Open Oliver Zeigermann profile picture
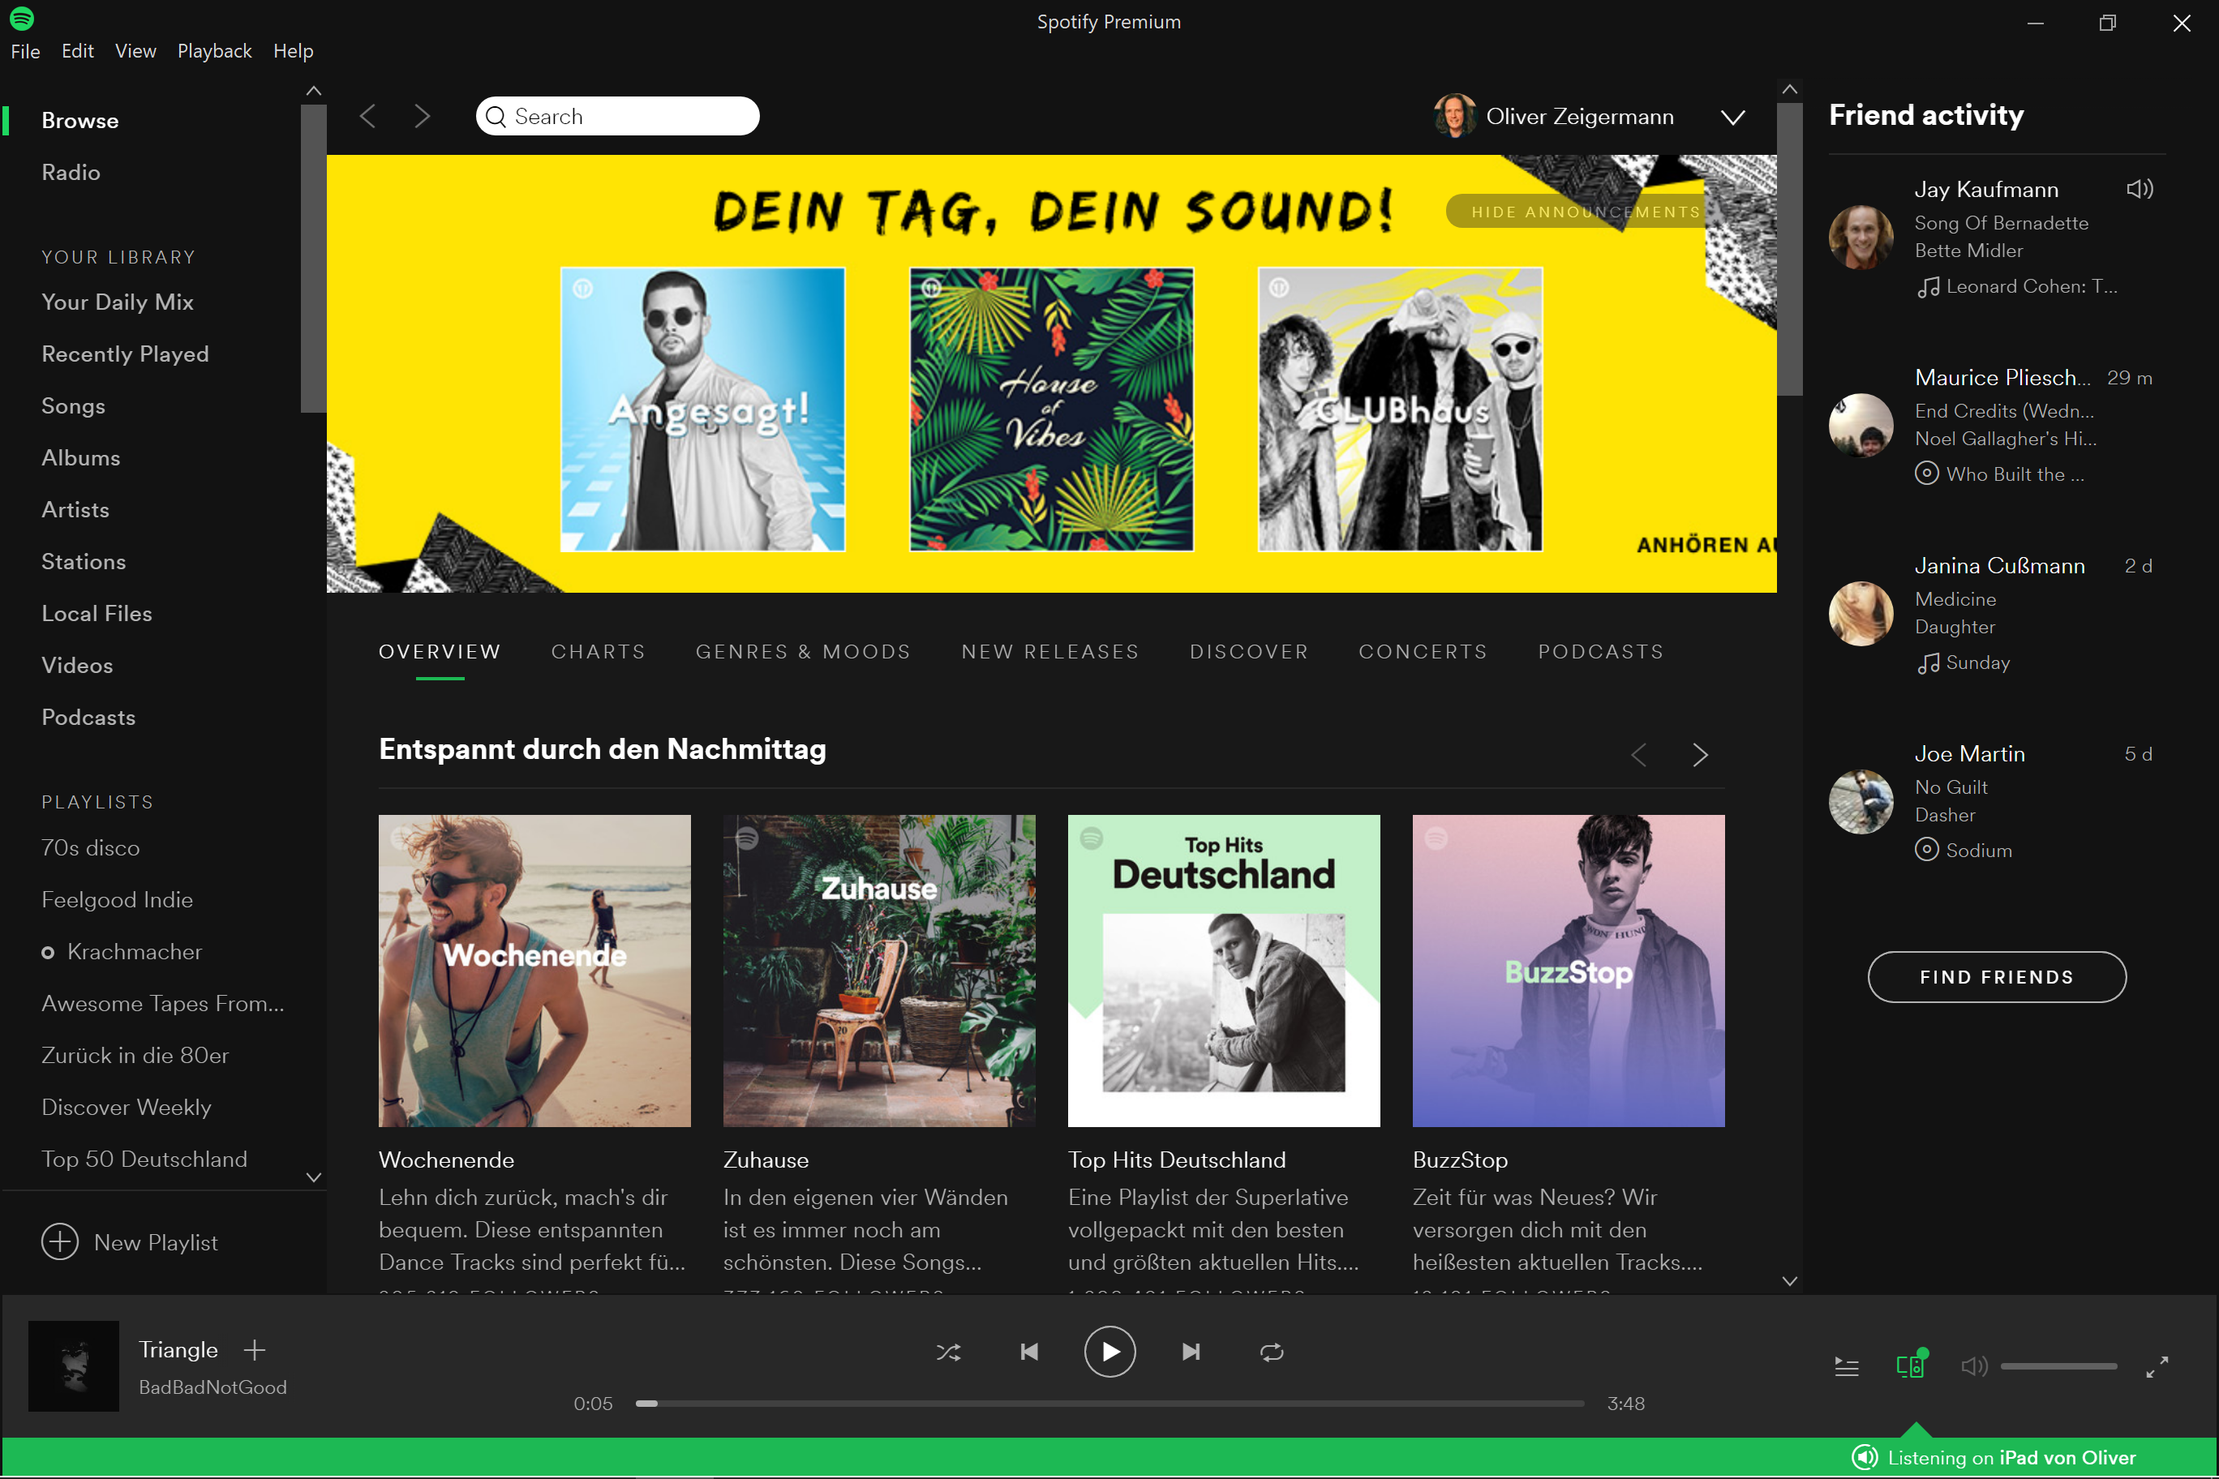 (x=1455, y=116)
